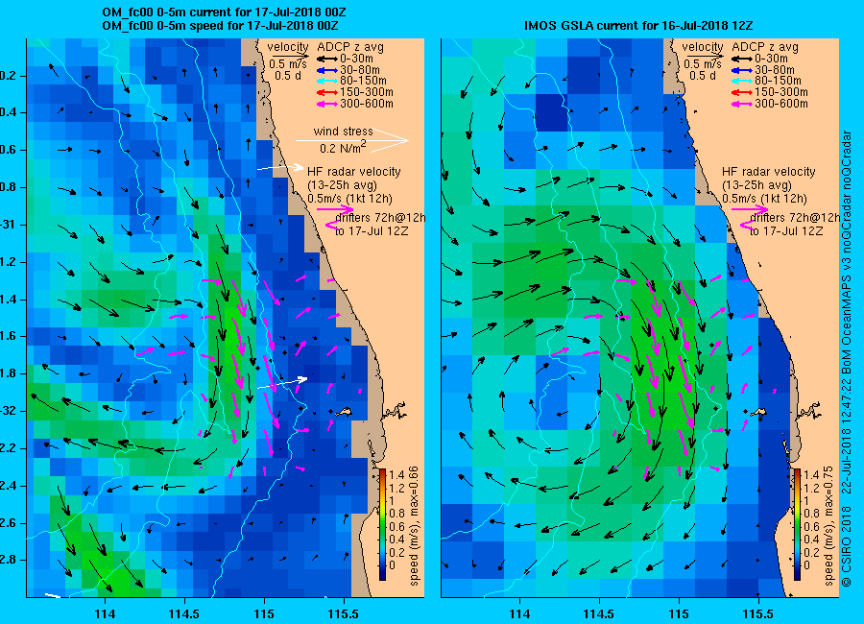Click longitude label 115.5 under IMOS GSLA map

coord(758,613)
